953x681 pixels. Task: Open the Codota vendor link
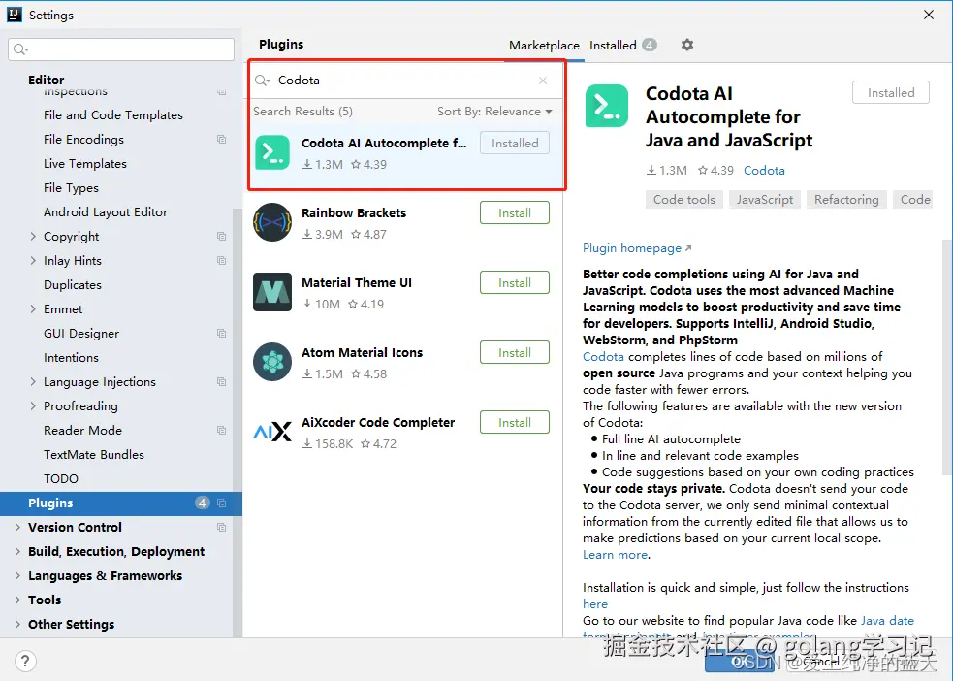tap(764, 171)
